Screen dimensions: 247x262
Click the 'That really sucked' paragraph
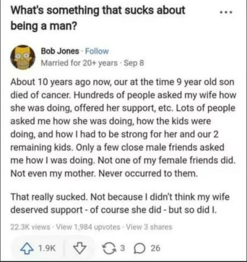coord(120,203)
